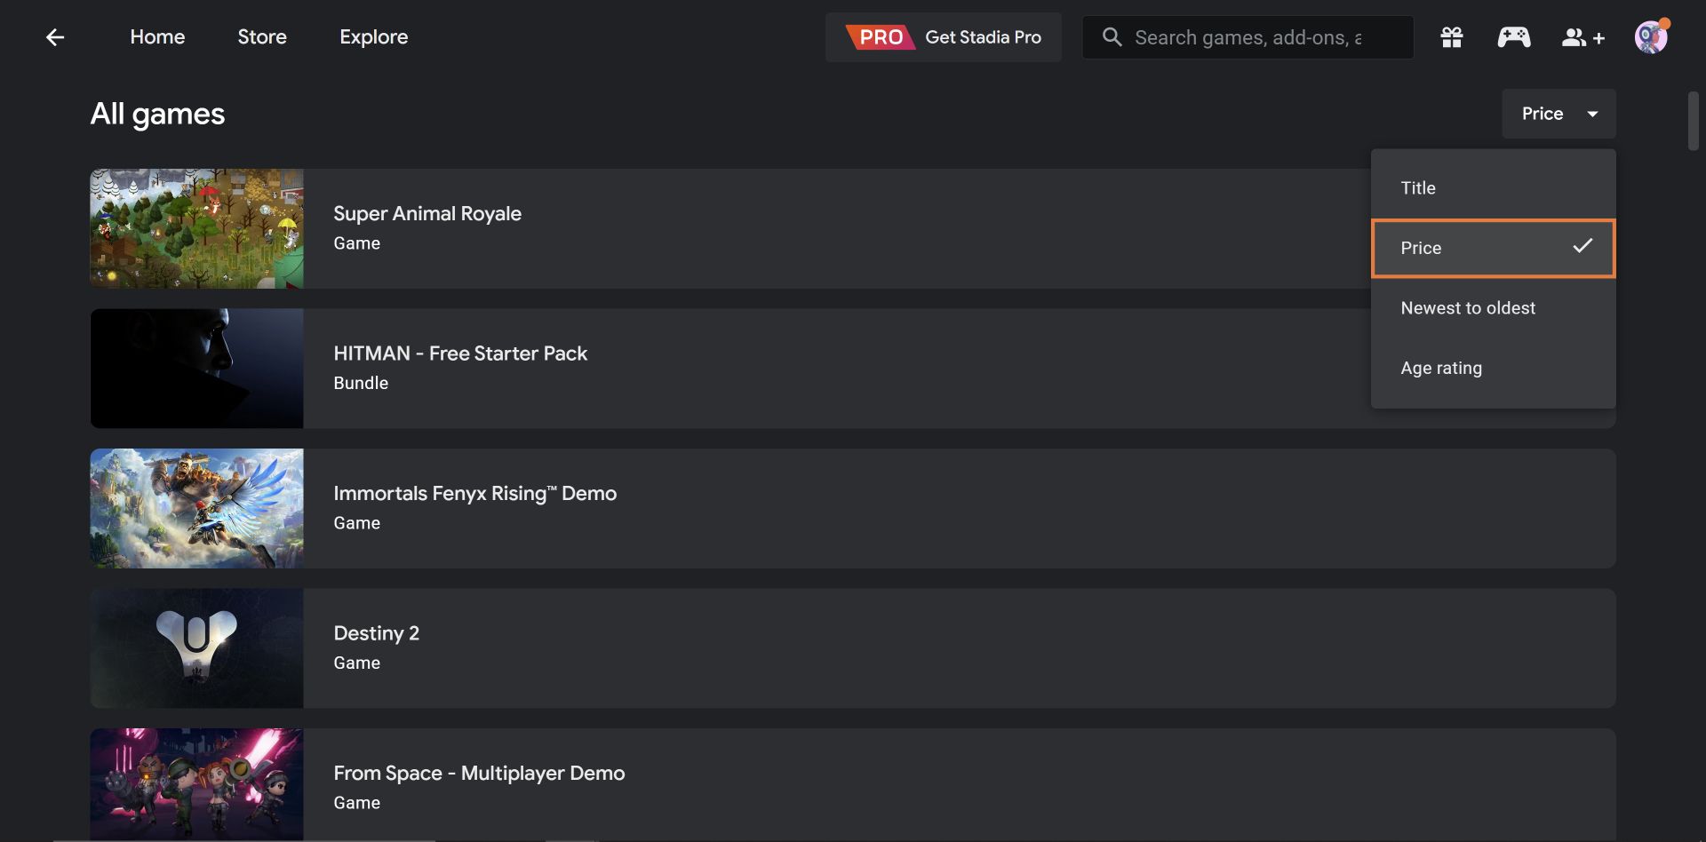Click the page vertical scrollbar
The image size is (1706, 842).
pos(1693,121)
